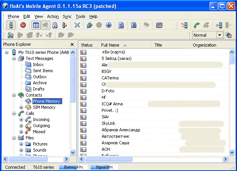Click the signal monitor chart icon
The image size is (237, 171).
(159, 26)
